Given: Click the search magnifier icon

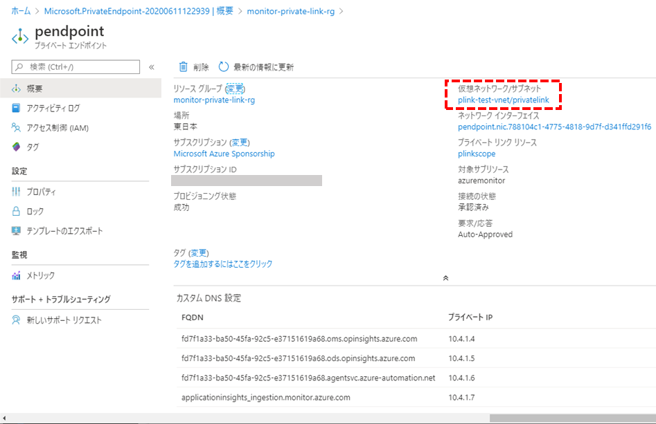Looking at the screenshot, I should [19, 67].
